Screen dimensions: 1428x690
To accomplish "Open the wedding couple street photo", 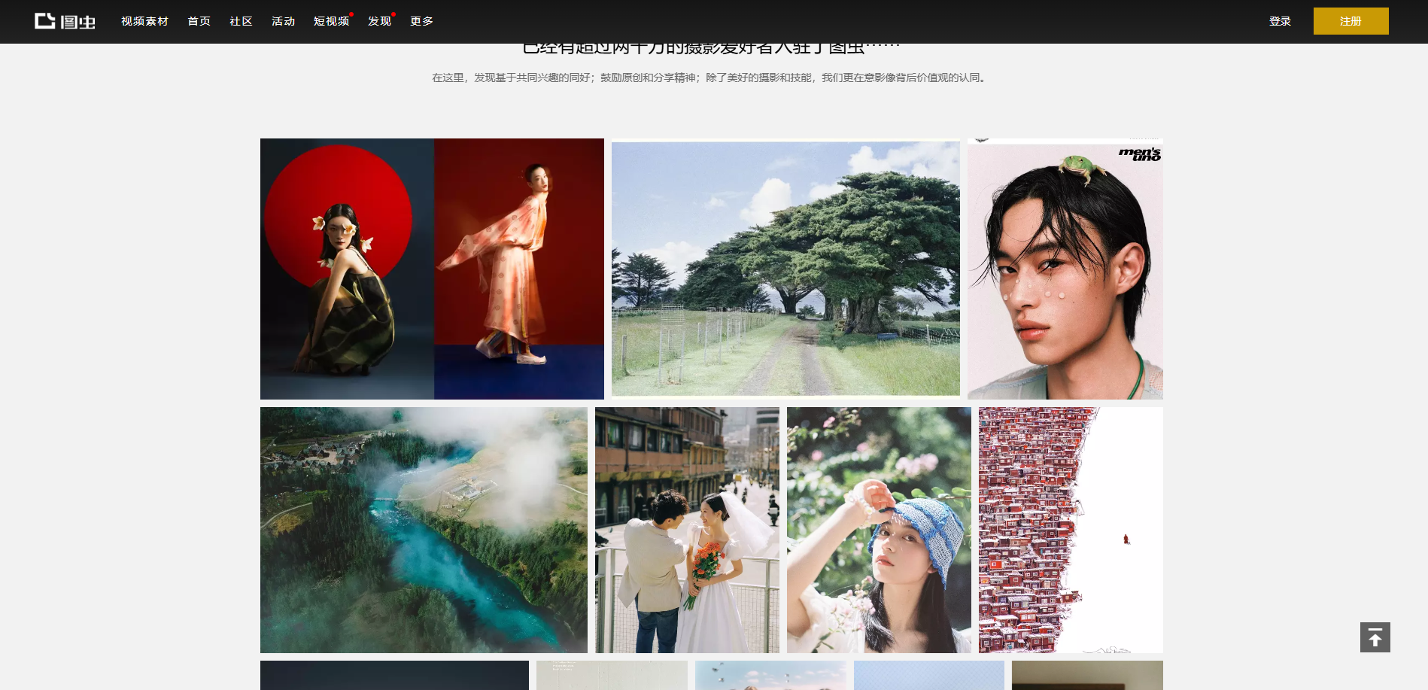I will [687, 530].
